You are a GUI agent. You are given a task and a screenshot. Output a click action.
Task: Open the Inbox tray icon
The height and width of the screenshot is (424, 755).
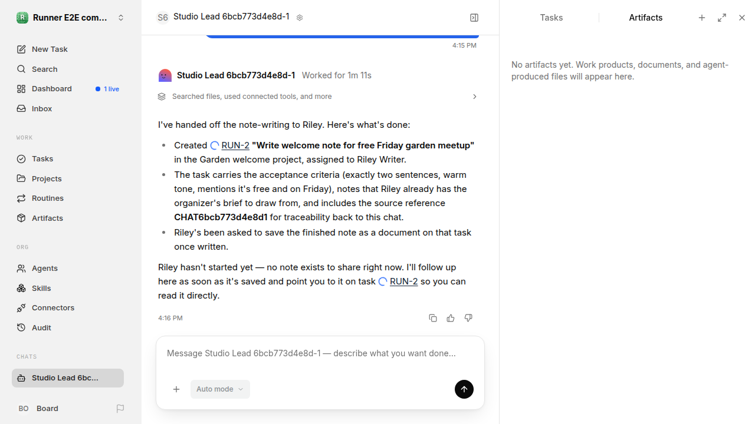[x=21, y=109]
